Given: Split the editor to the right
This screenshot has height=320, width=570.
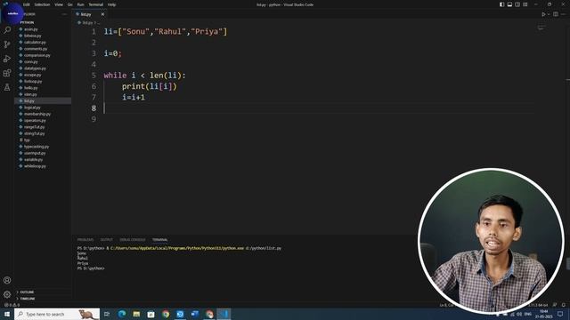Looking at the screenshot, I should coord(556,14).
